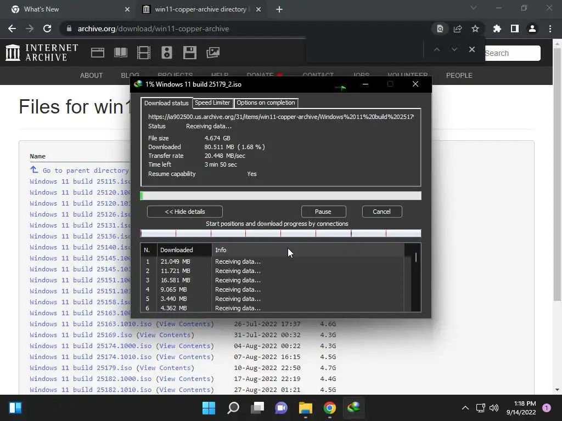Open Chat icon on taskbar
The height and width of the screenshot is (421, 562).
pyautogui.click(x=282, y=408)
